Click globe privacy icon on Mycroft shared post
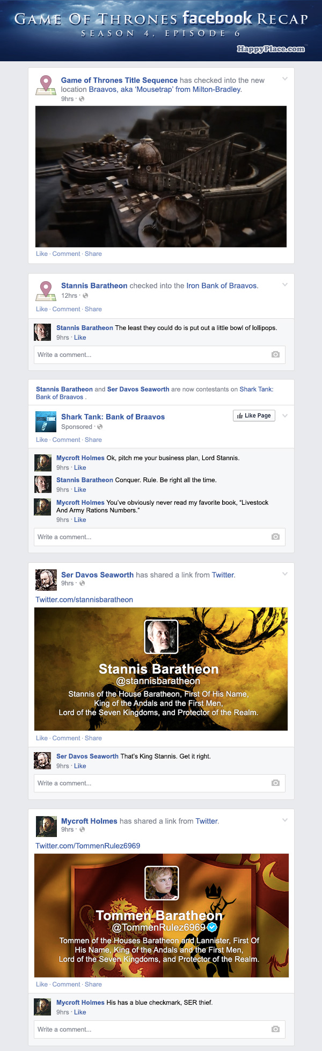 [82, 830]
